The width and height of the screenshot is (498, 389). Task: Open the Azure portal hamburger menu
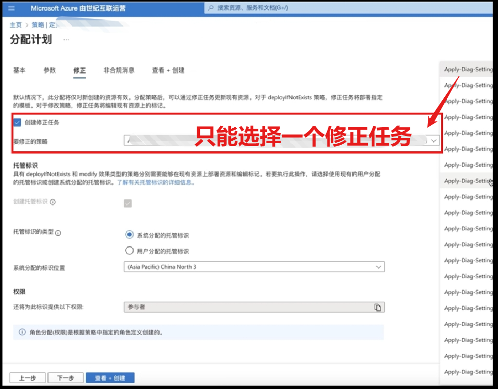[x=11, y=8]
